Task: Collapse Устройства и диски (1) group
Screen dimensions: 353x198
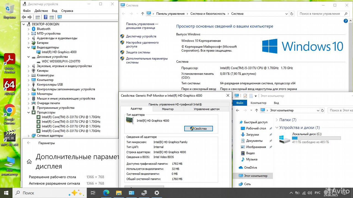Action: [277, 128]
